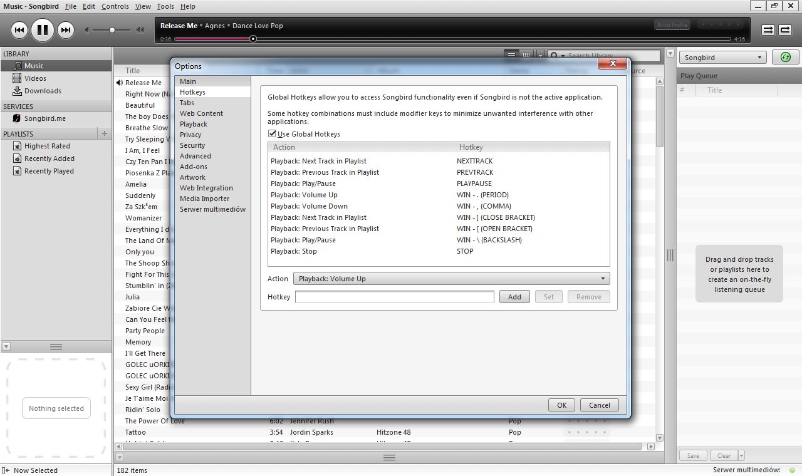
Task: Select the Tabs options category
Action: pyautogui.click(x=212, y=103)
